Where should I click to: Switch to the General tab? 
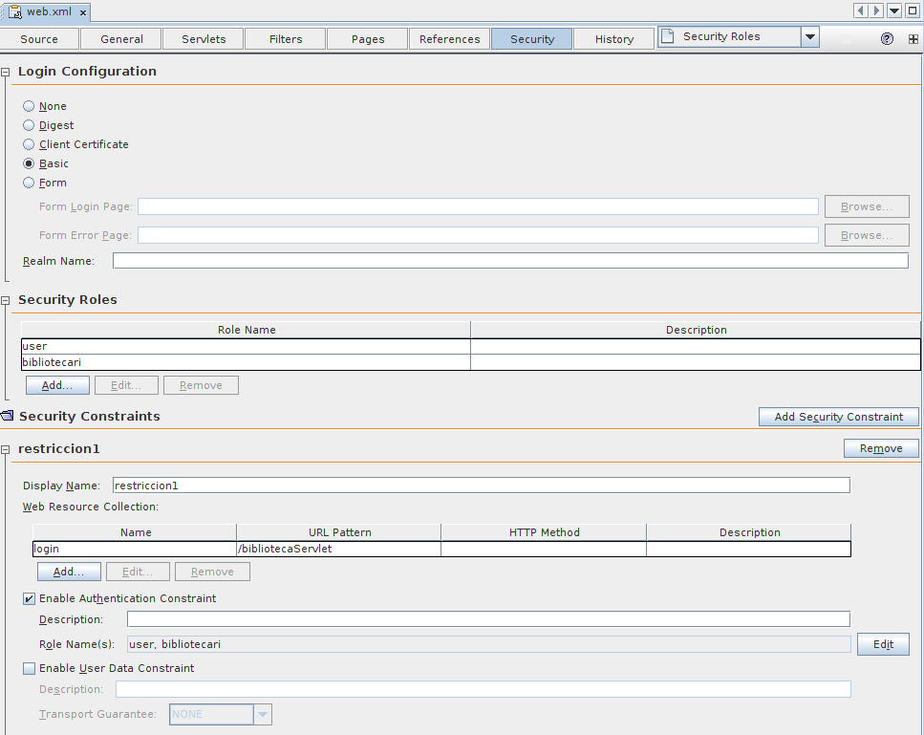point(121,39)
